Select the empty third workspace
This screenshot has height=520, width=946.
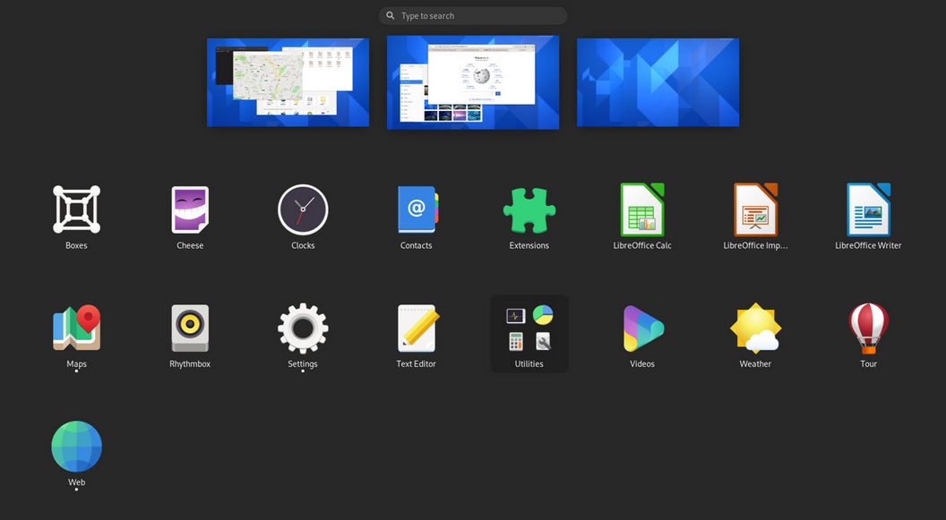[x=658, y=81]
